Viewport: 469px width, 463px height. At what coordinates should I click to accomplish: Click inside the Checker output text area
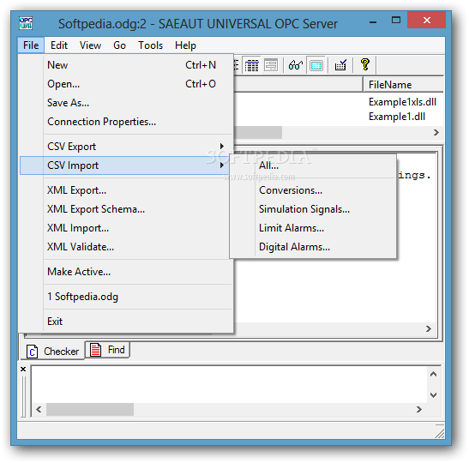(x=229, y=385)
